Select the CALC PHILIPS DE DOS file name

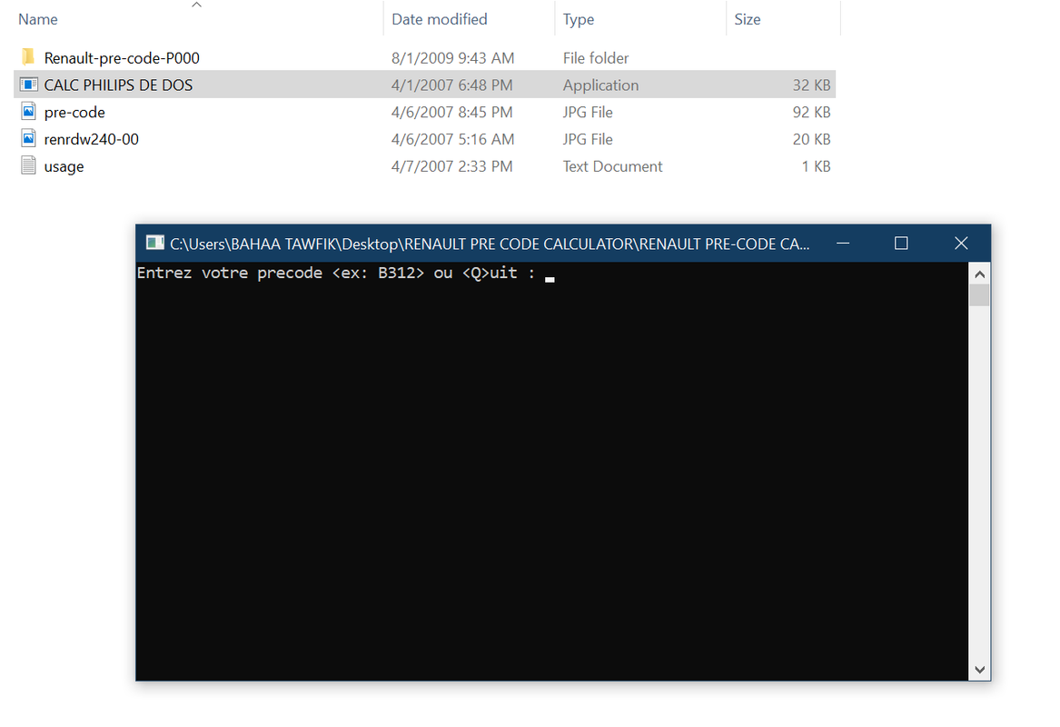click(118, 85)
